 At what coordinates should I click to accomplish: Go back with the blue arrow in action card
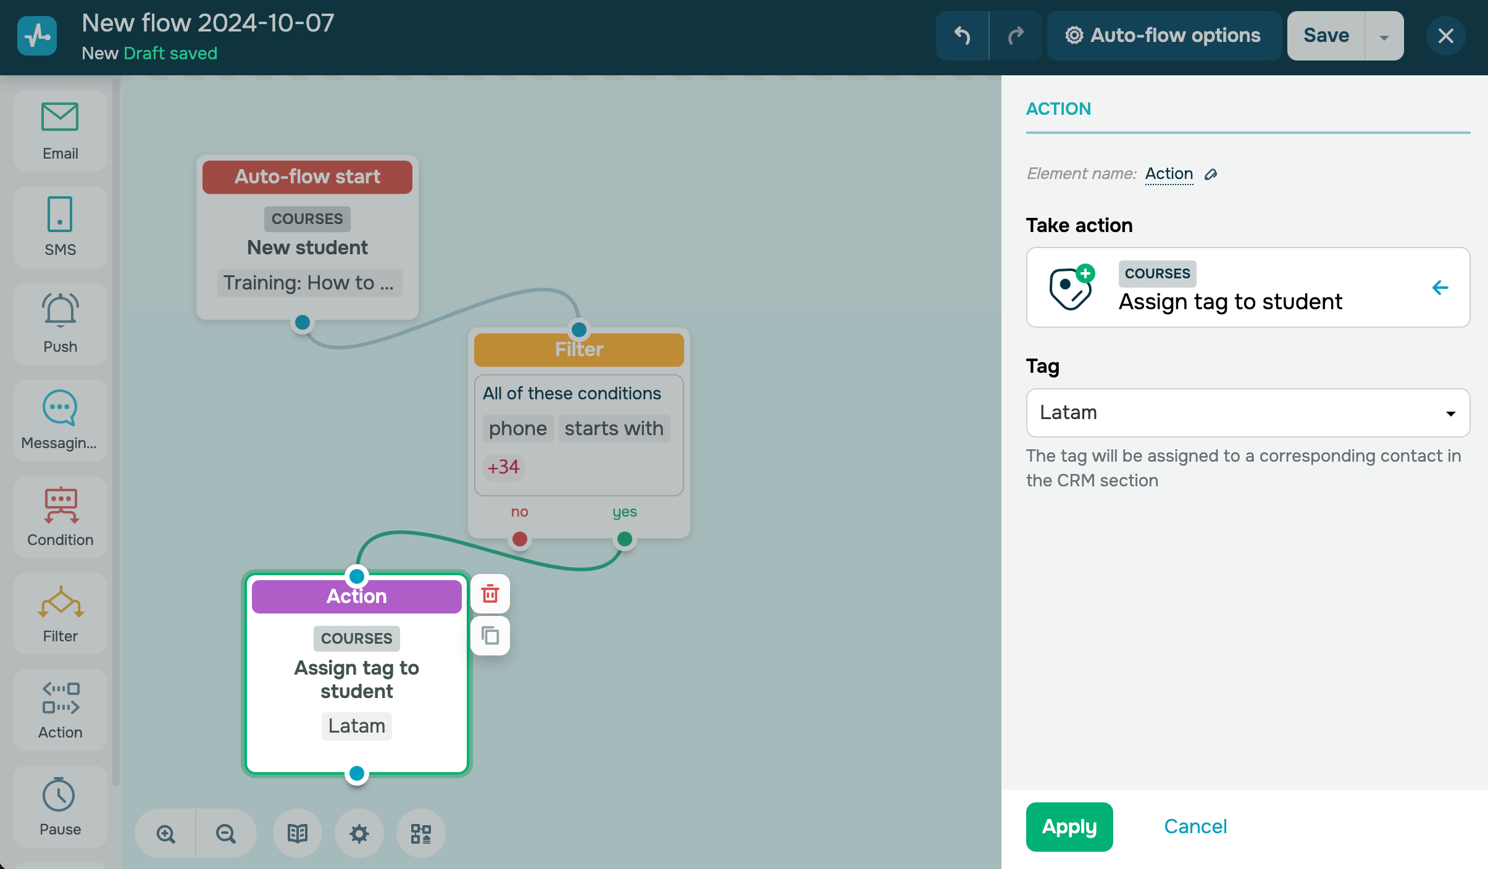tap(1440, 288)
